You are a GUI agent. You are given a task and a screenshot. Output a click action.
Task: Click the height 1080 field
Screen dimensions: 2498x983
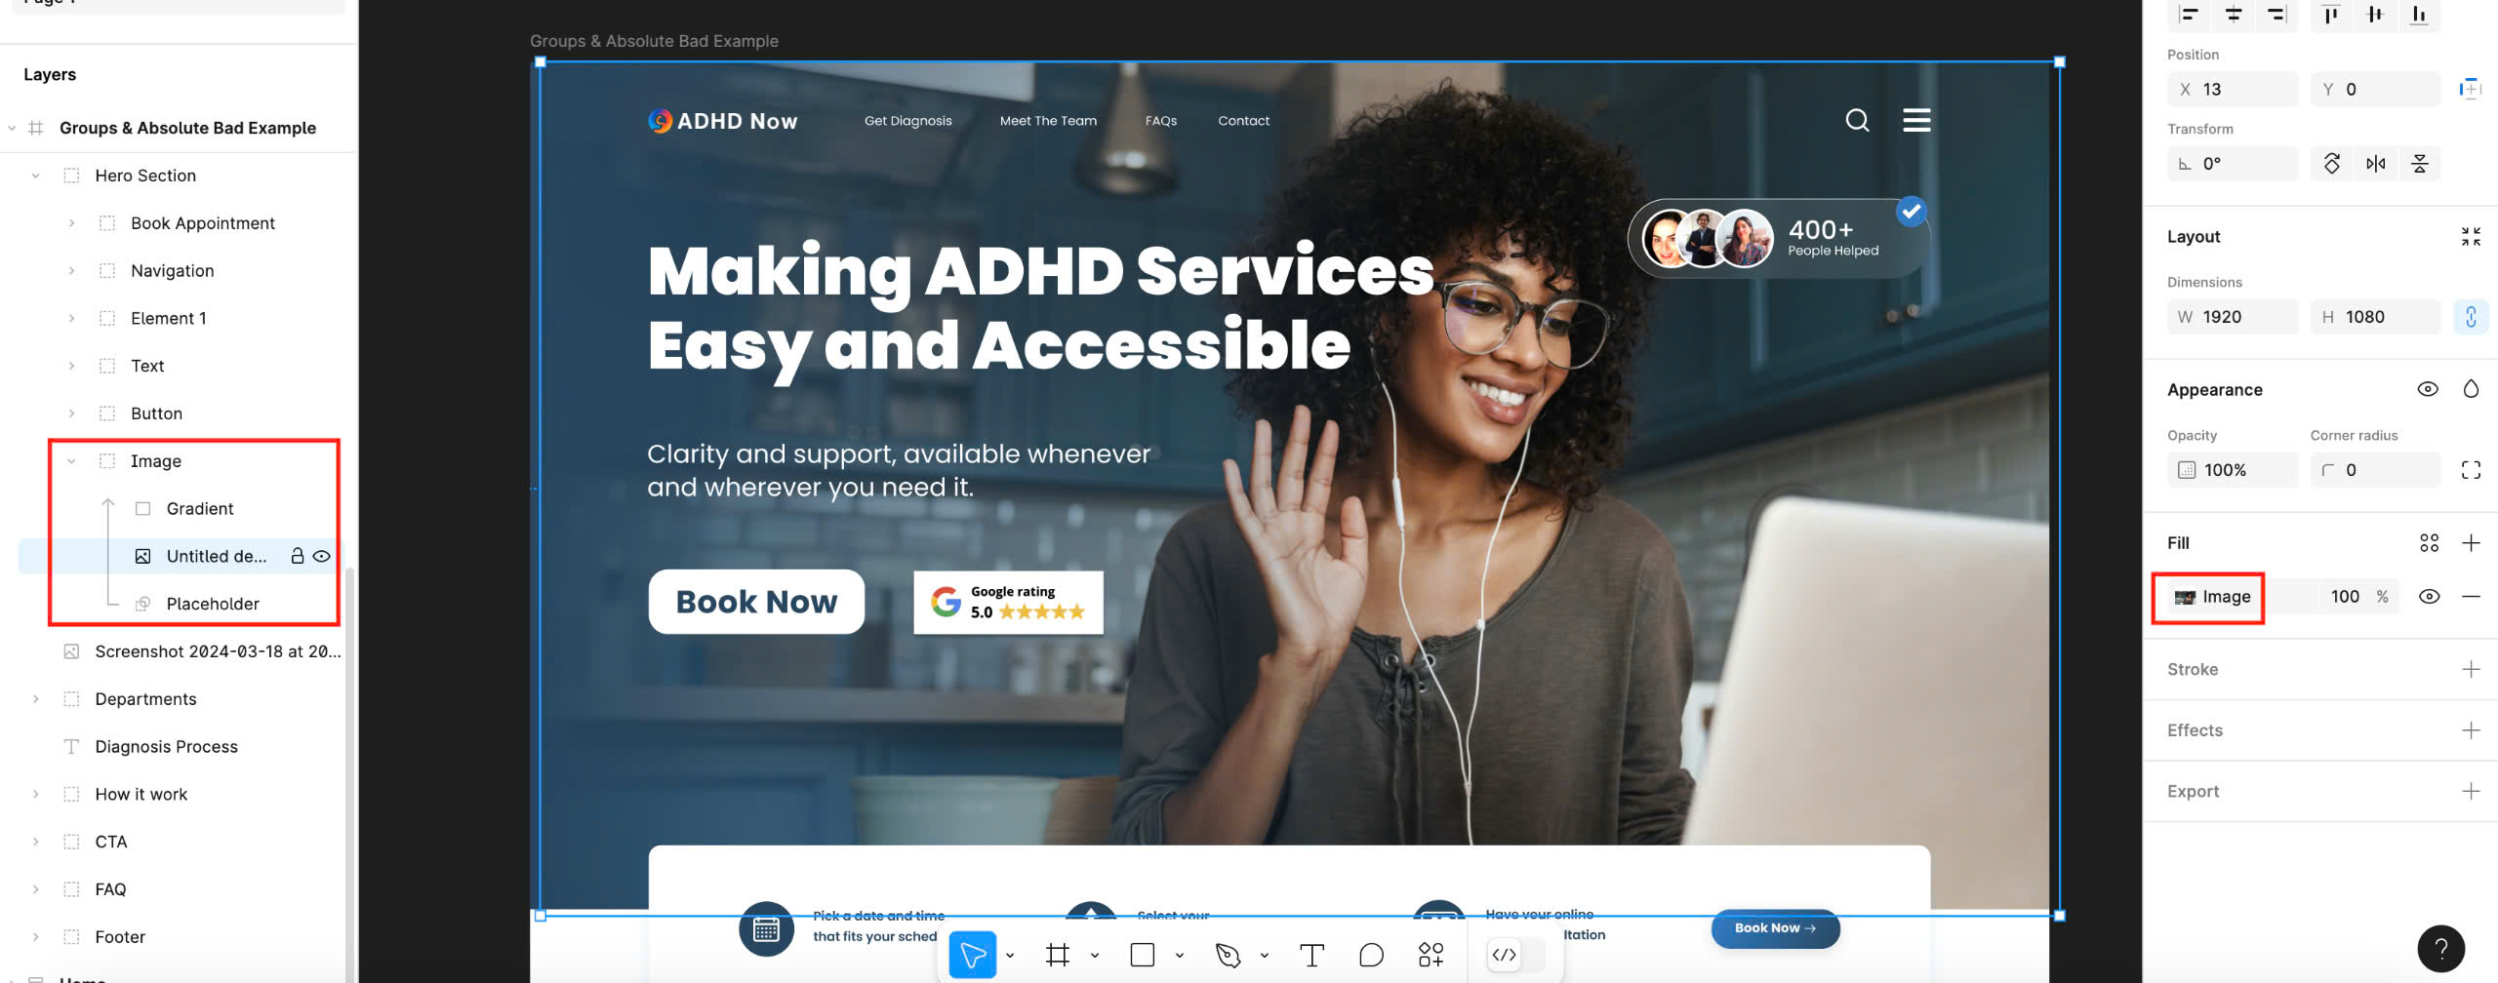tap(2375, 317)
